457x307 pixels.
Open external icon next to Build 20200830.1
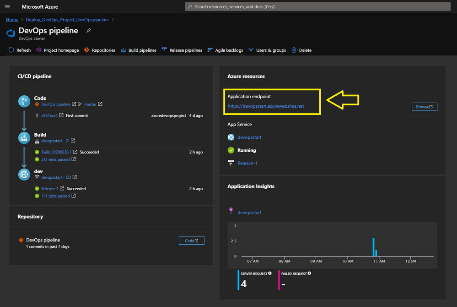pos(75,152)
